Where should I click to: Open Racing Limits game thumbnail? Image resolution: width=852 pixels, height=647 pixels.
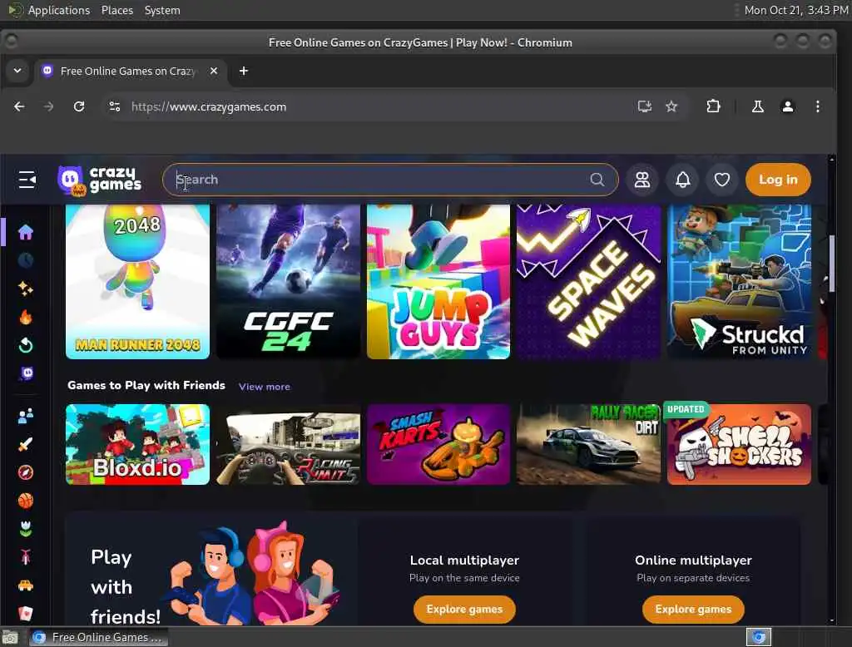pyautogui.click(x=288, y=444)
